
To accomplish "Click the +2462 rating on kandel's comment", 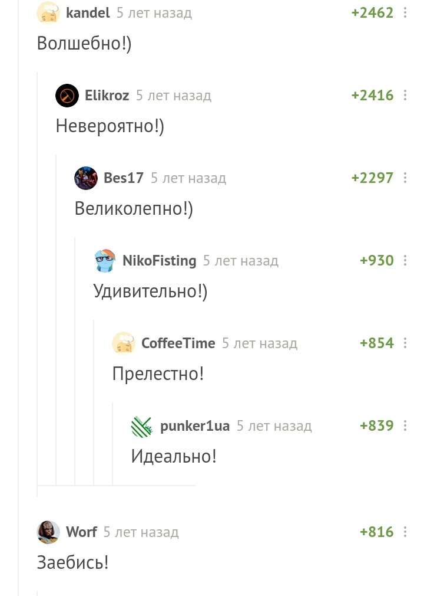I will click(372, 12).
